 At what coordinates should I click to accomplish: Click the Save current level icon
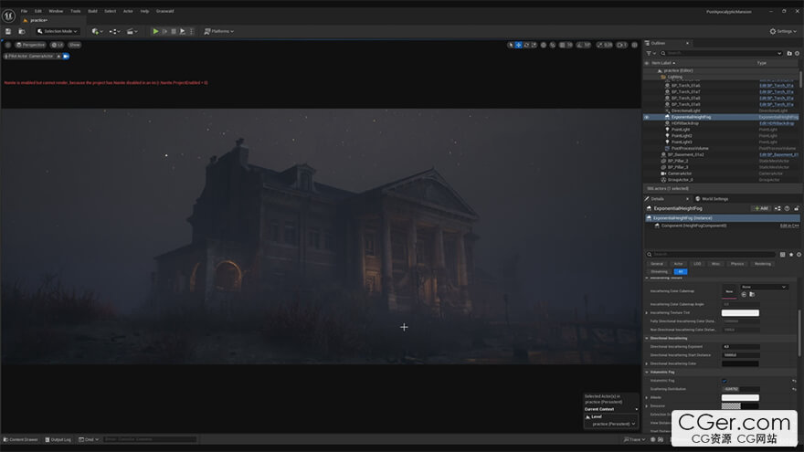(8, 31)
